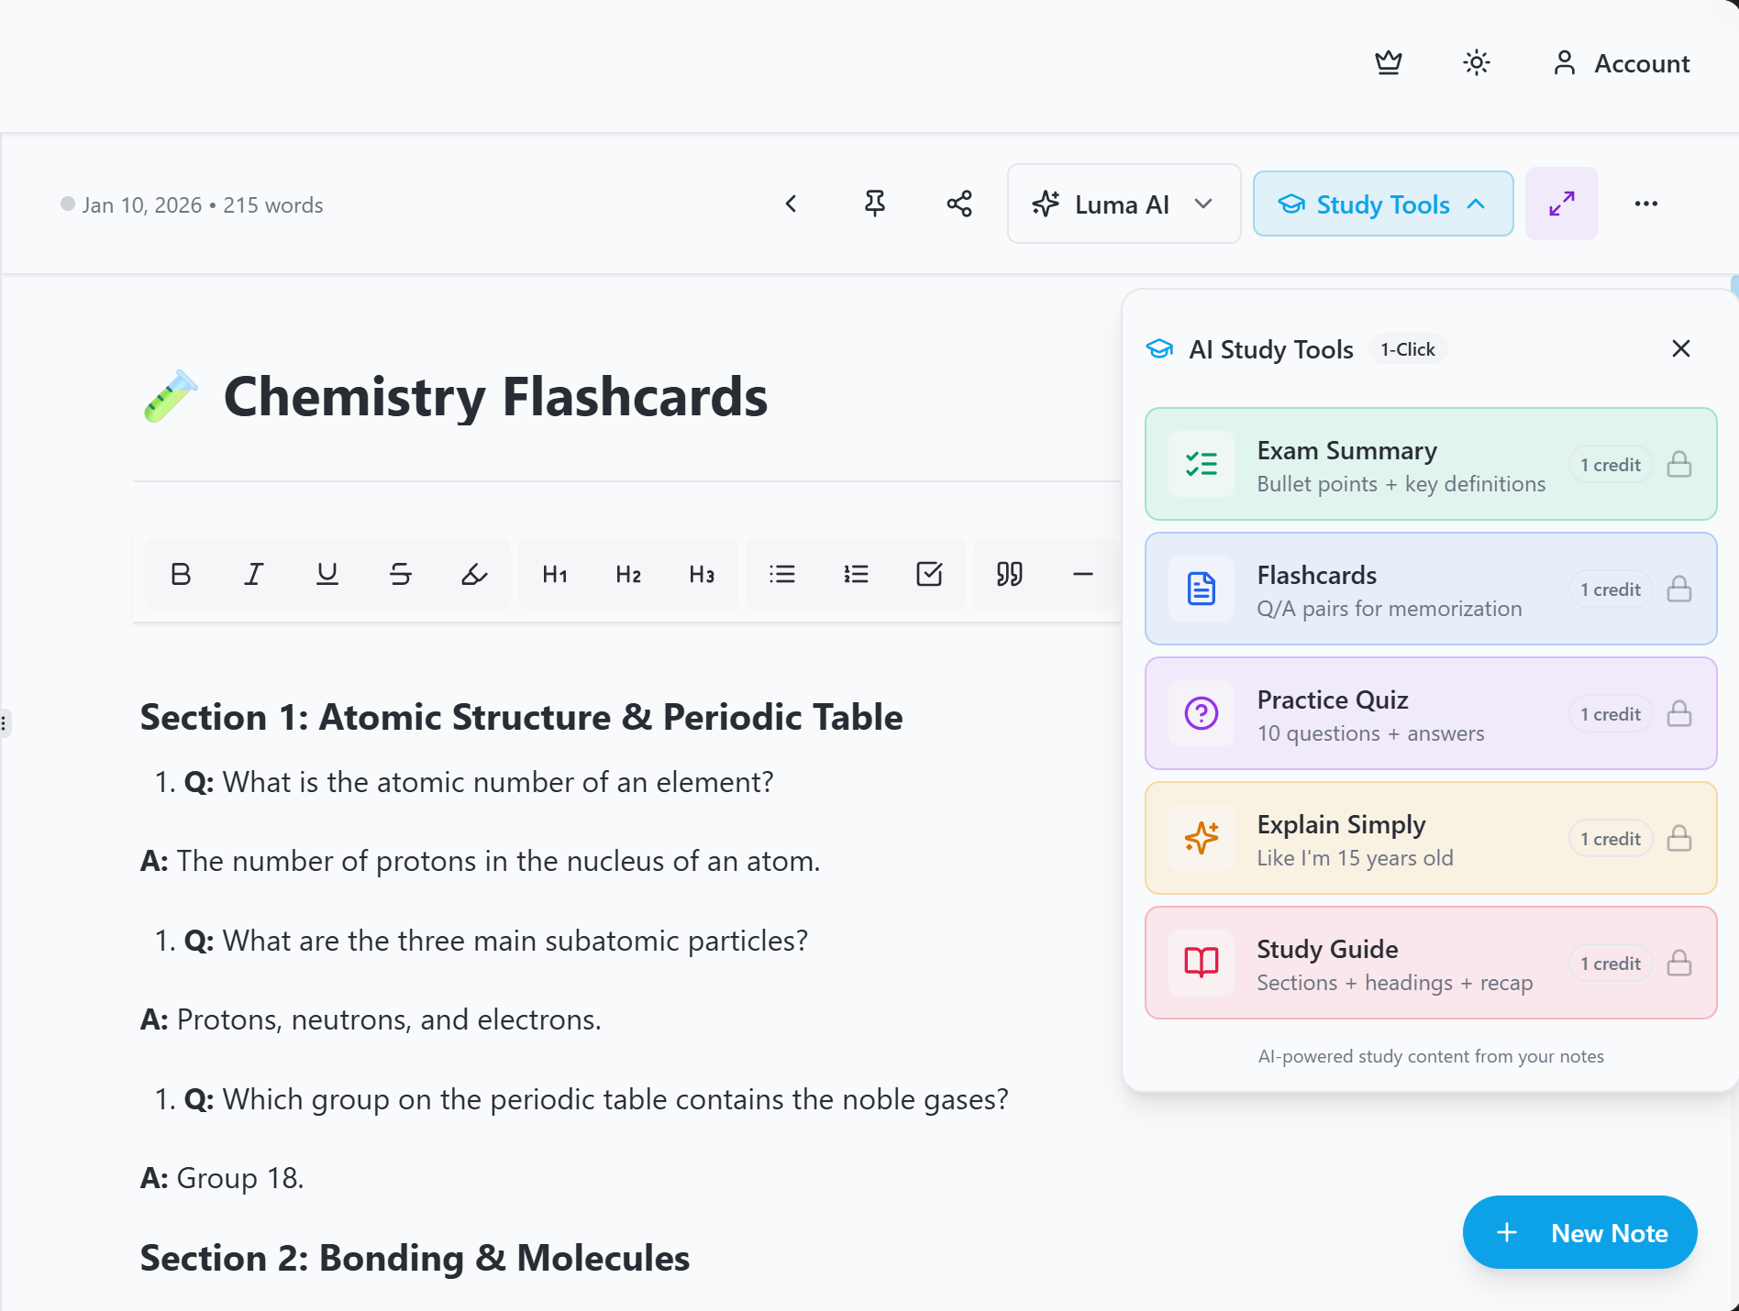Open the Account menu
This screenshot has width=1739, height=1311.
(x=1621, y=63)
